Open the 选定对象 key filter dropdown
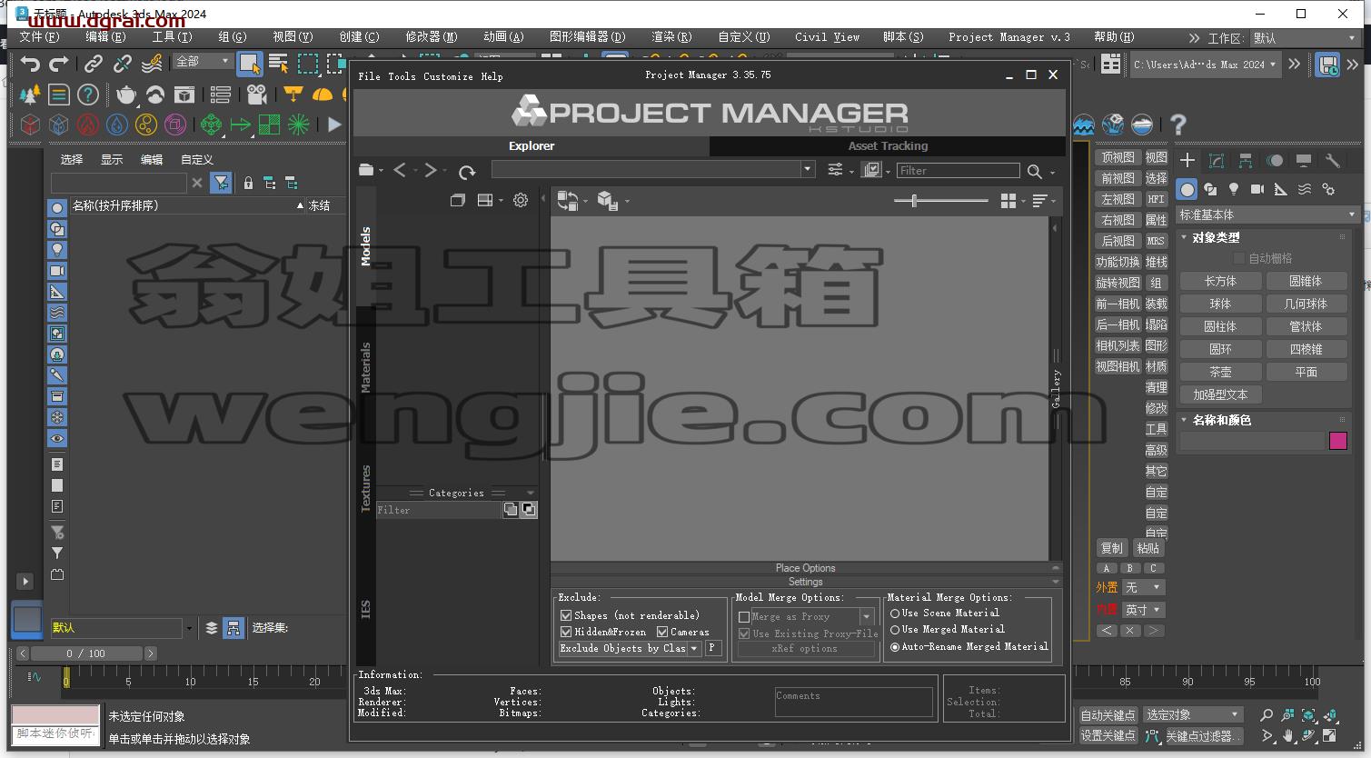The height and width of the screenshot is (758, 1371). [1193, 715]
